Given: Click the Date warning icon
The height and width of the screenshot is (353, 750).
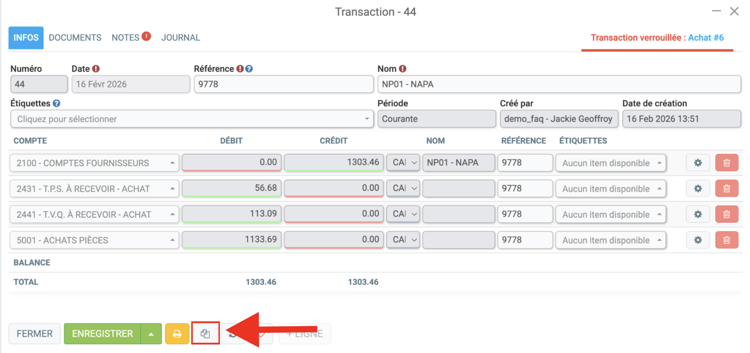Looking at the screenshot, I should pos(96,69).
